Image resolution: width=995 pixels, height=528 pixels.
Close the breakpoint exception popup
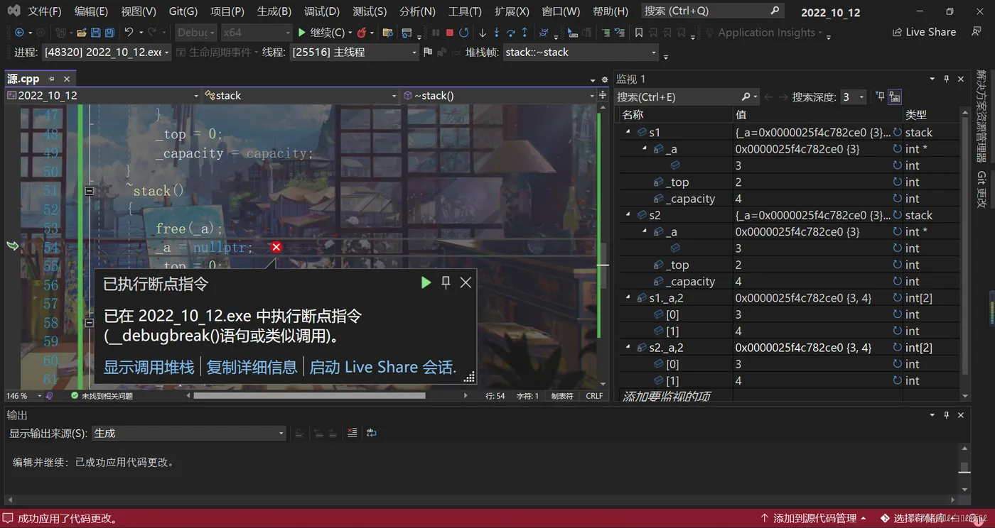coord(466,282)
